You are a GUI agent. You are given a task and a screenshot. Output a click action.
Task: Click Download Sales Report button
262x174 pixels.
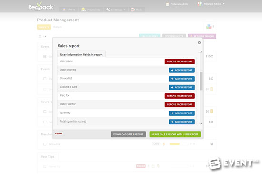[x=128, y=134]
